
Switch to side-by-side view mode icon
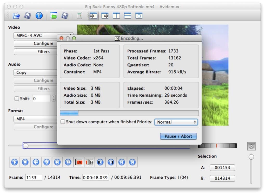[x=116, y=16]
